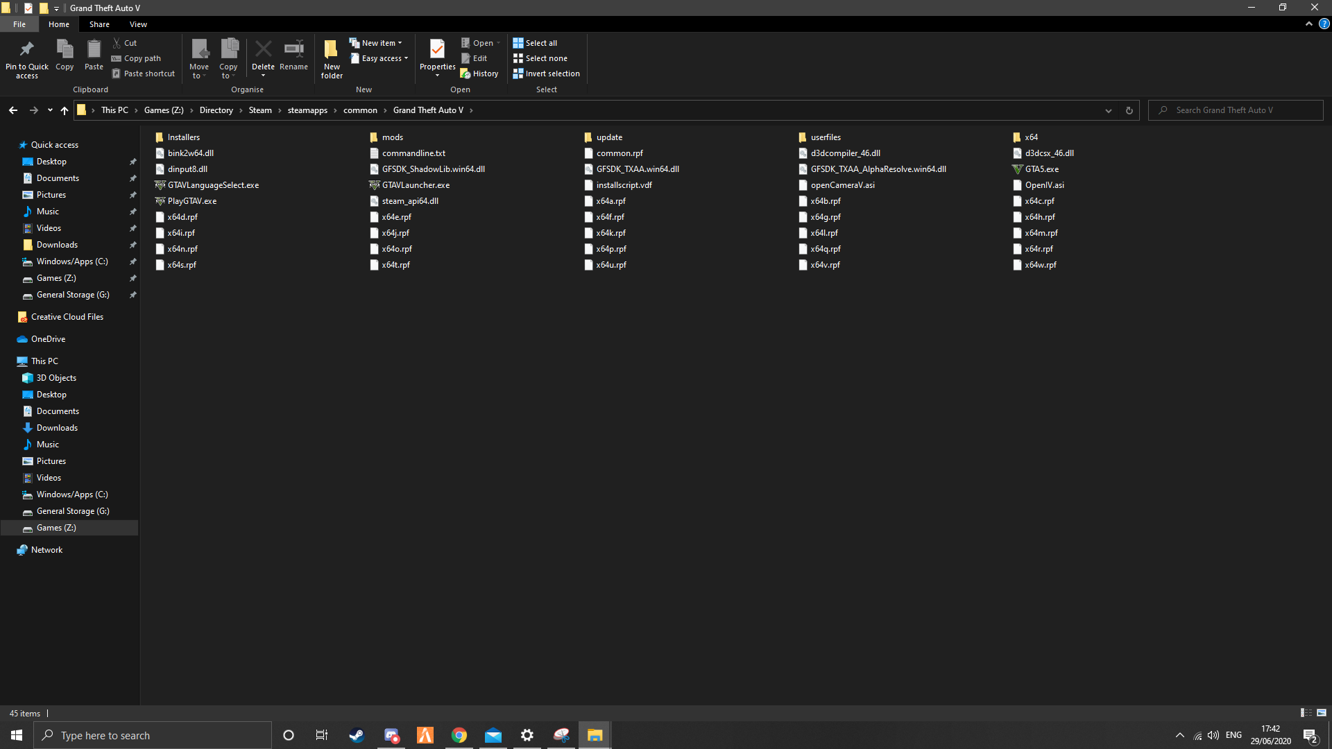Image resolution: width=1332 pixels, height=749 pixels.
Task: Switch to the View tab
Action: coord(138,24)
